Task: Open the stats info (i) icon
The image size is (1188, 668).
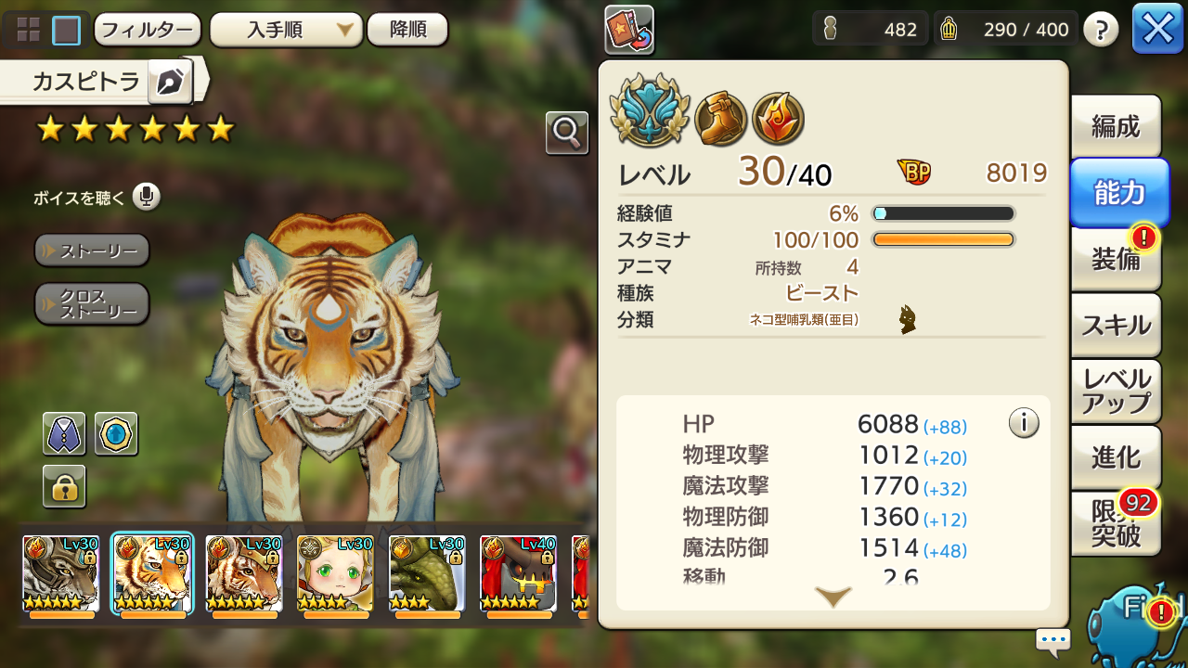Action: pyautogui.click(x=1024, y=423)
